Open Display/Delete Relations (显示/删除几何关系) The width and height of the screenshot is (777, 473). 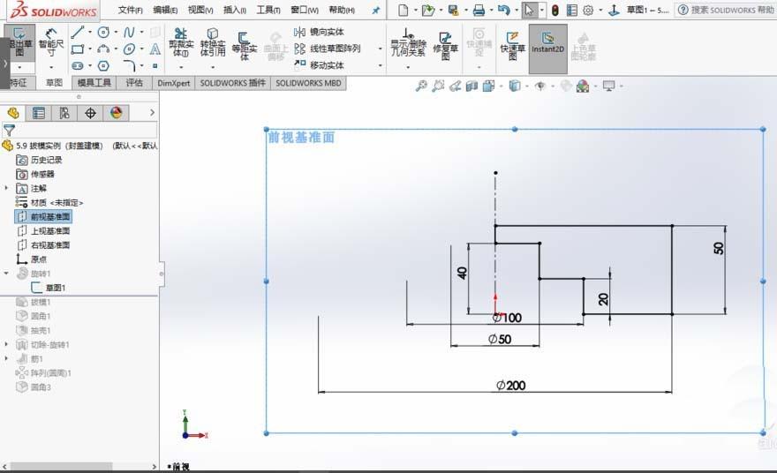(408, 42)
